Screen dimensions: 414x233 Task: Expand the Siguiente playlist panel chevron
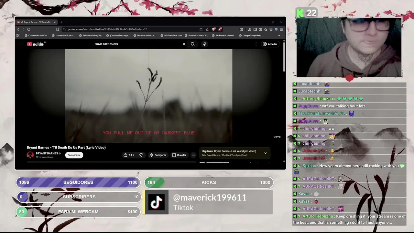point(266,153)
